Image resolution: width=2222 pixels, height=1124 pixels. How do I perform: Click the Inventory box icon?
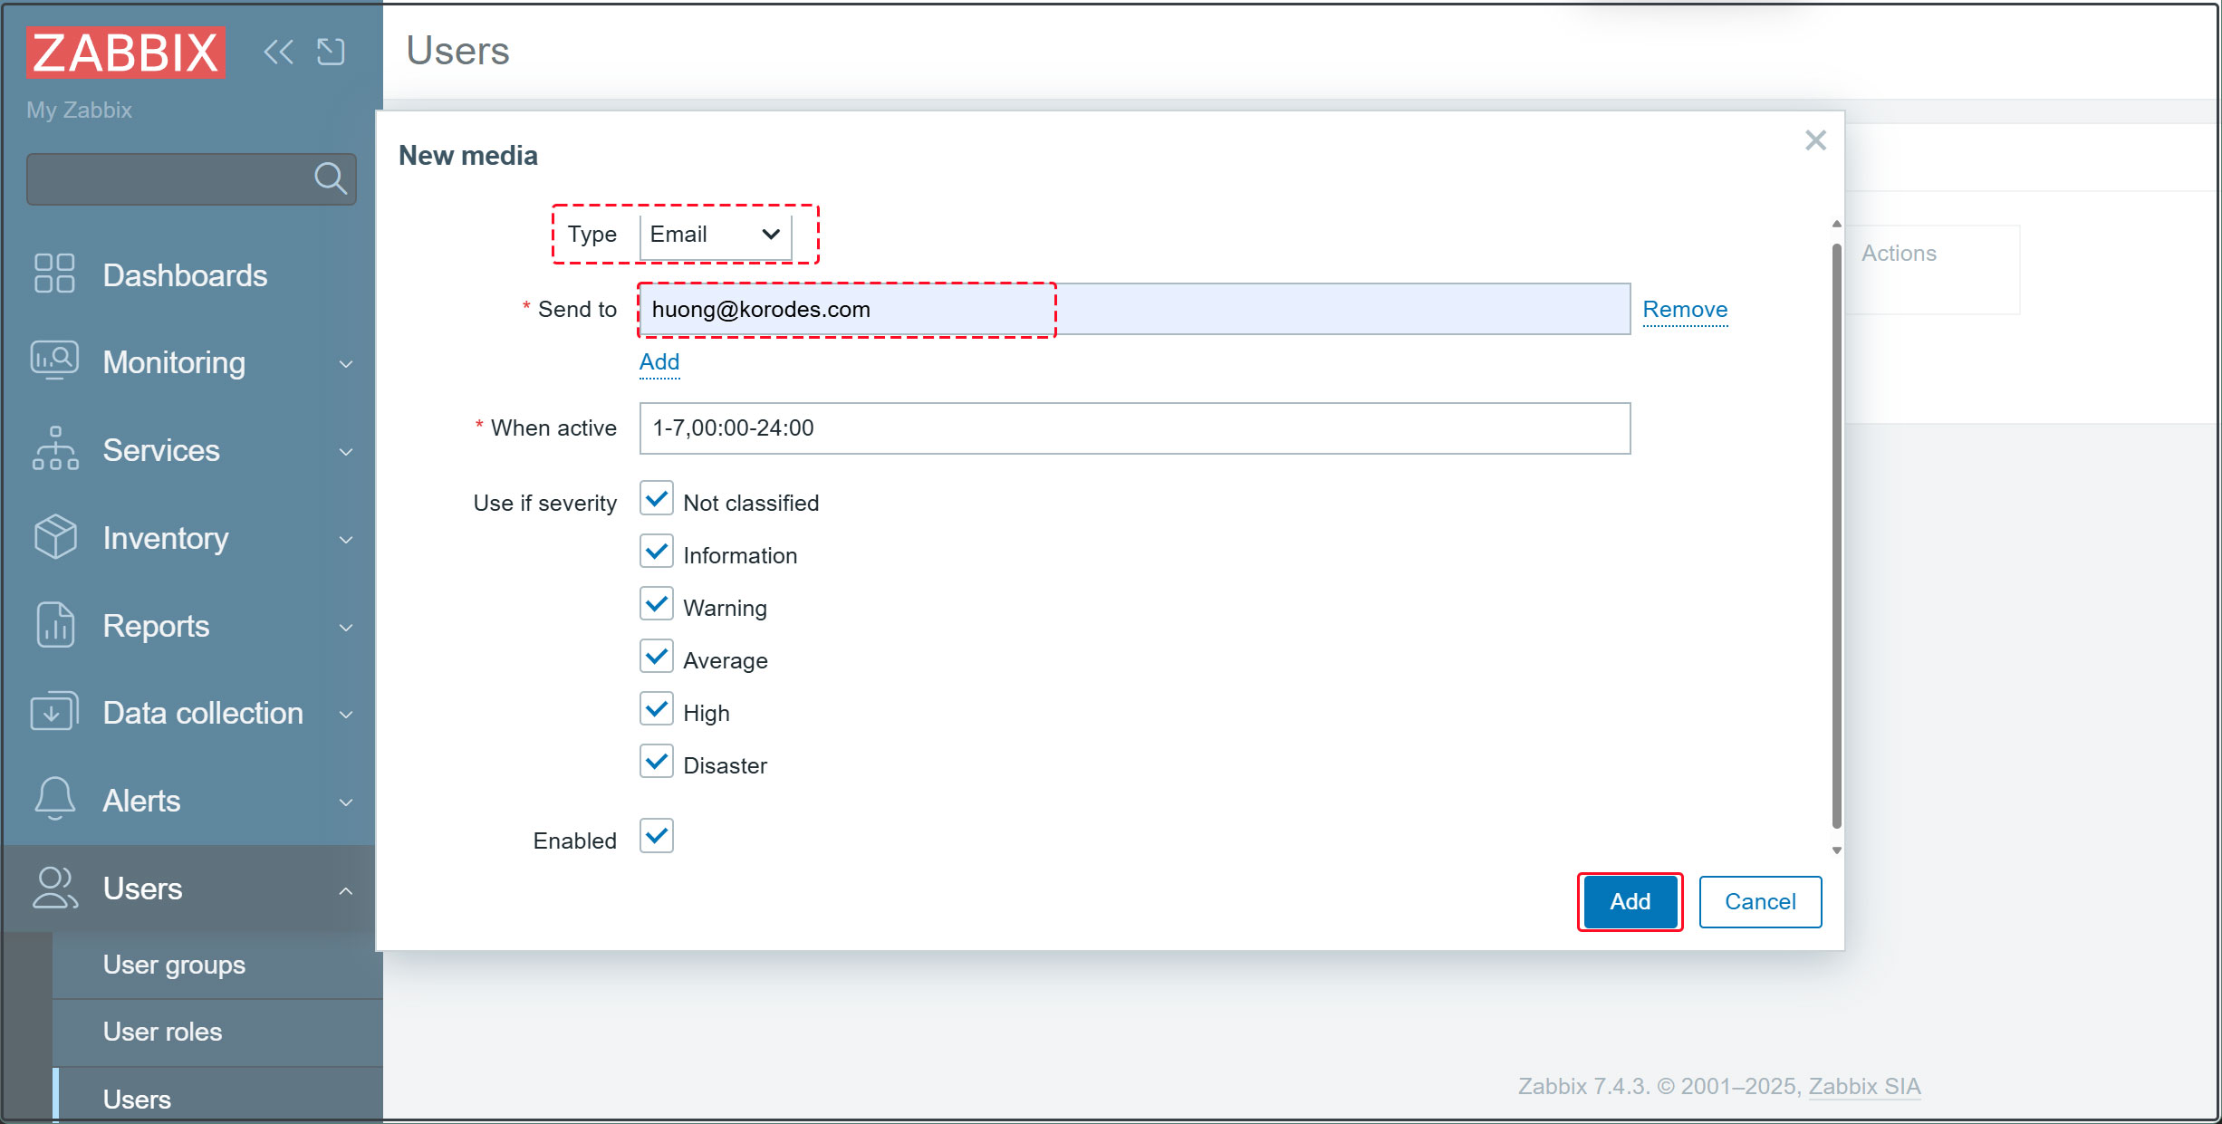tap(53, 536)
